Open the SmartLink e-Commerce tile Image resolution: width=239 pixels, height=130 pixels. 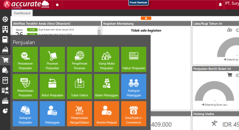click(134, 114)
